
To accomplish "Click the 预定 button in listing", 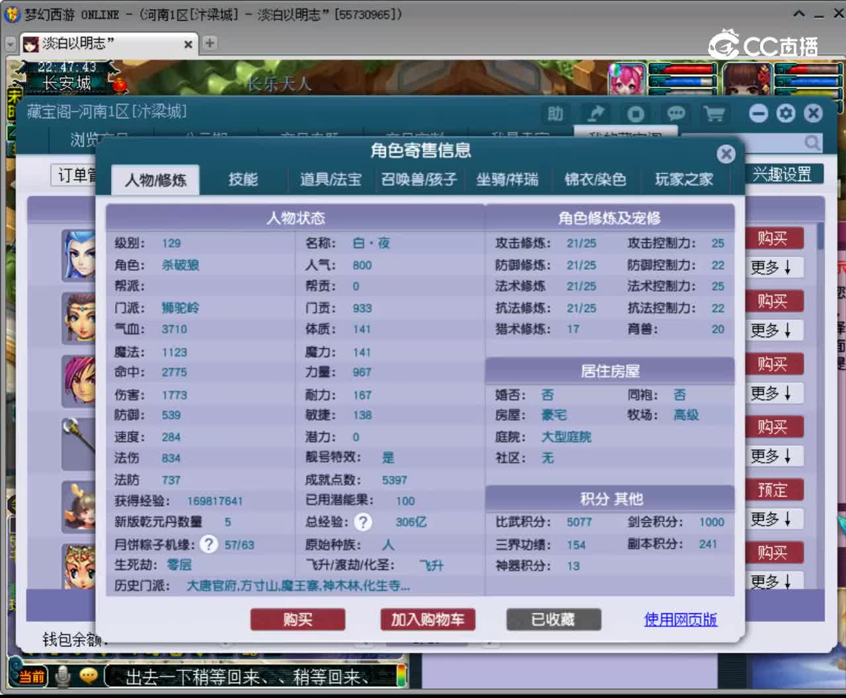I will pyautogui.click(x=773, y=490).
